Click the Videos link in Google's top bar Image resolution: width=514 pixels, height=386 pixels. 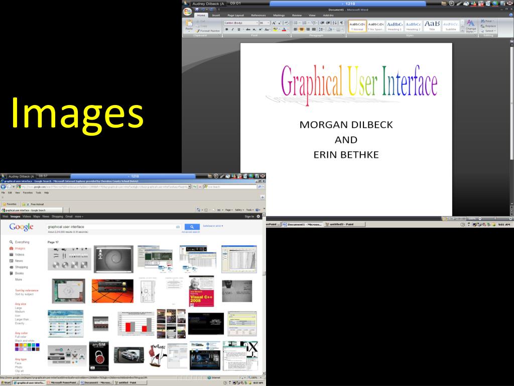[27, 217]
